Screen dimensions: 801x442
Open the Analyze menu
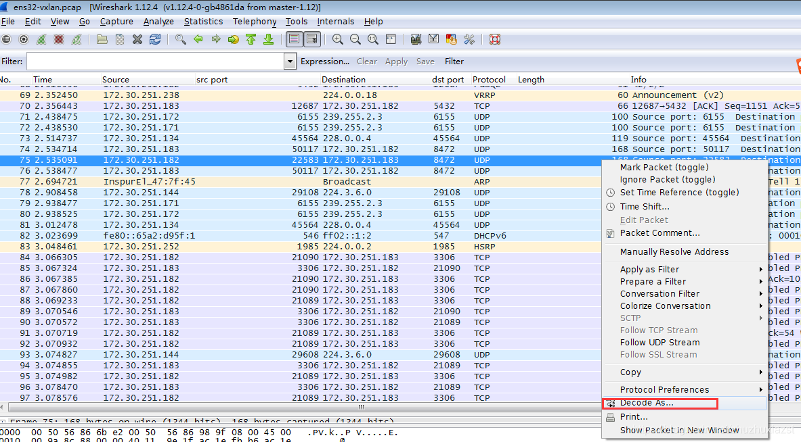(158, 22)
